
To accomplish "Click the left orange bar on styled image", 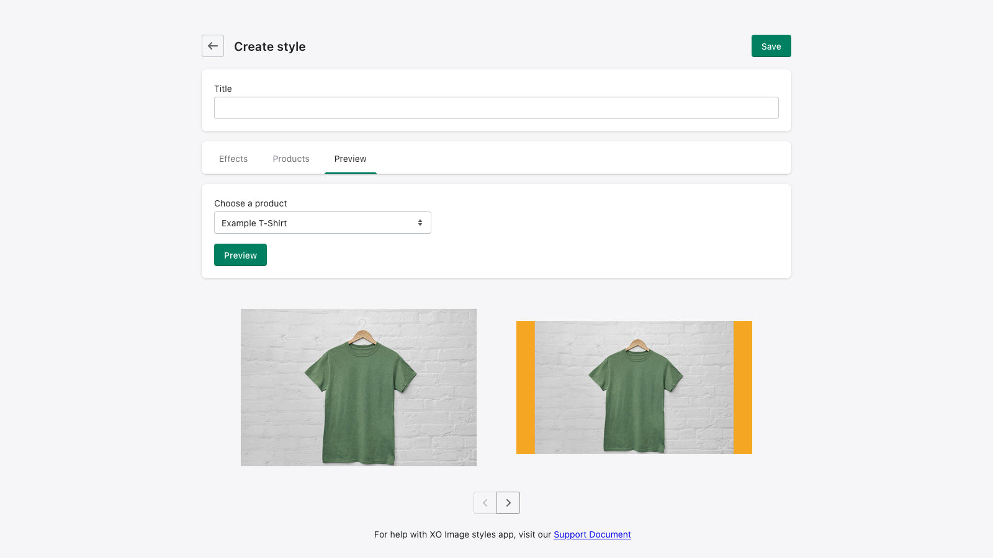I will (x=525, y=387).
